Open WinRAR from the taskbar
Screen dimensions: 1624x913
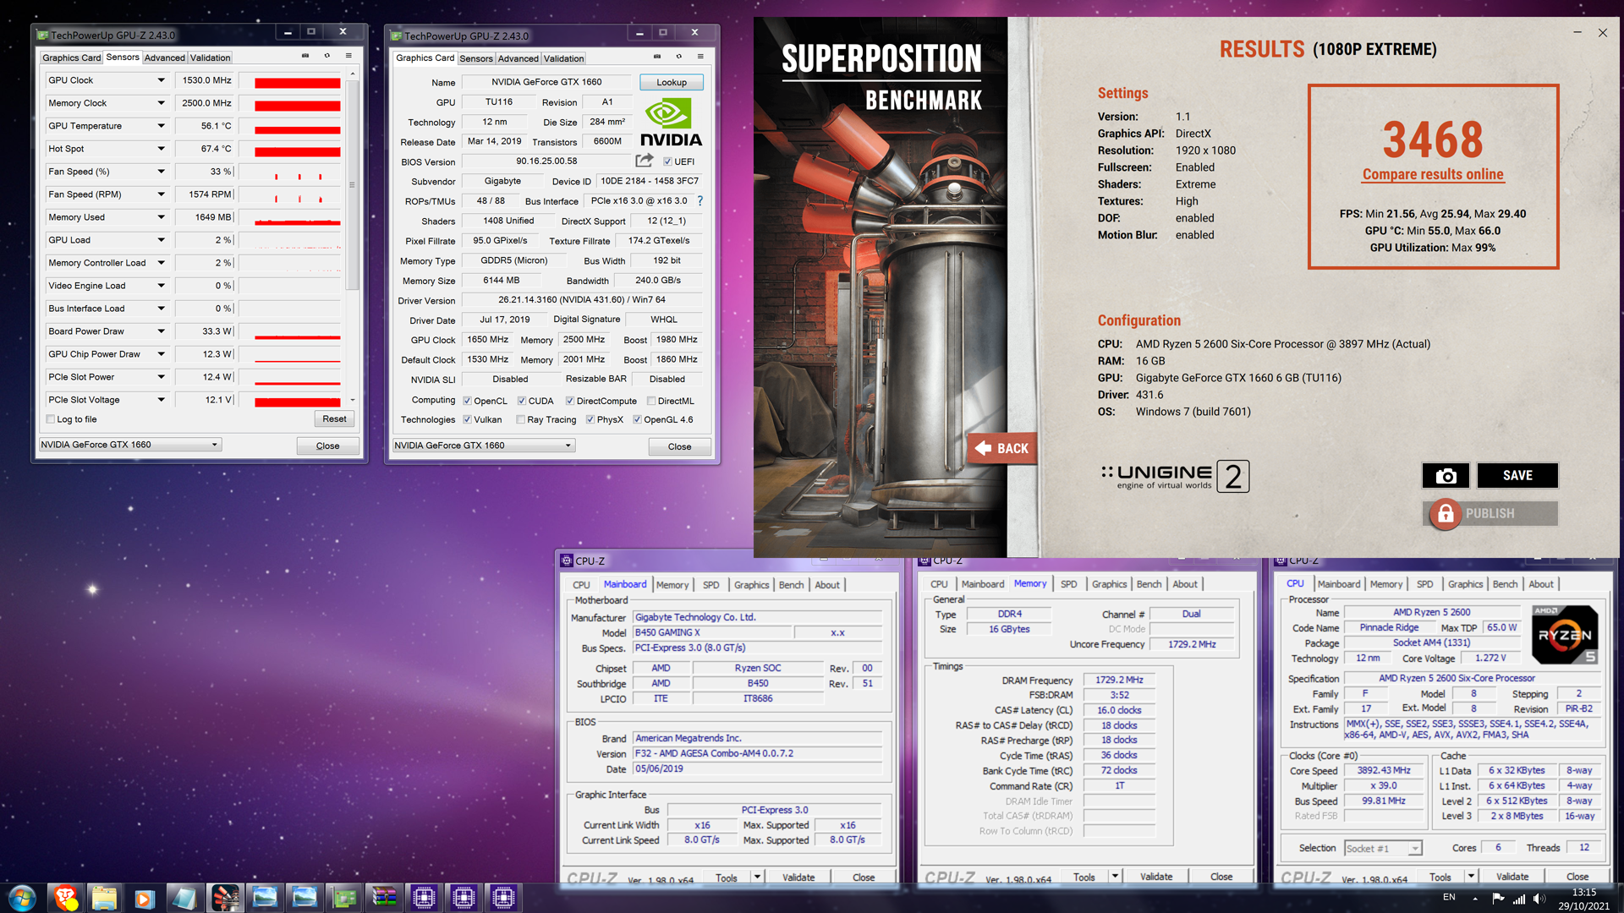click(x=384, y=898)
